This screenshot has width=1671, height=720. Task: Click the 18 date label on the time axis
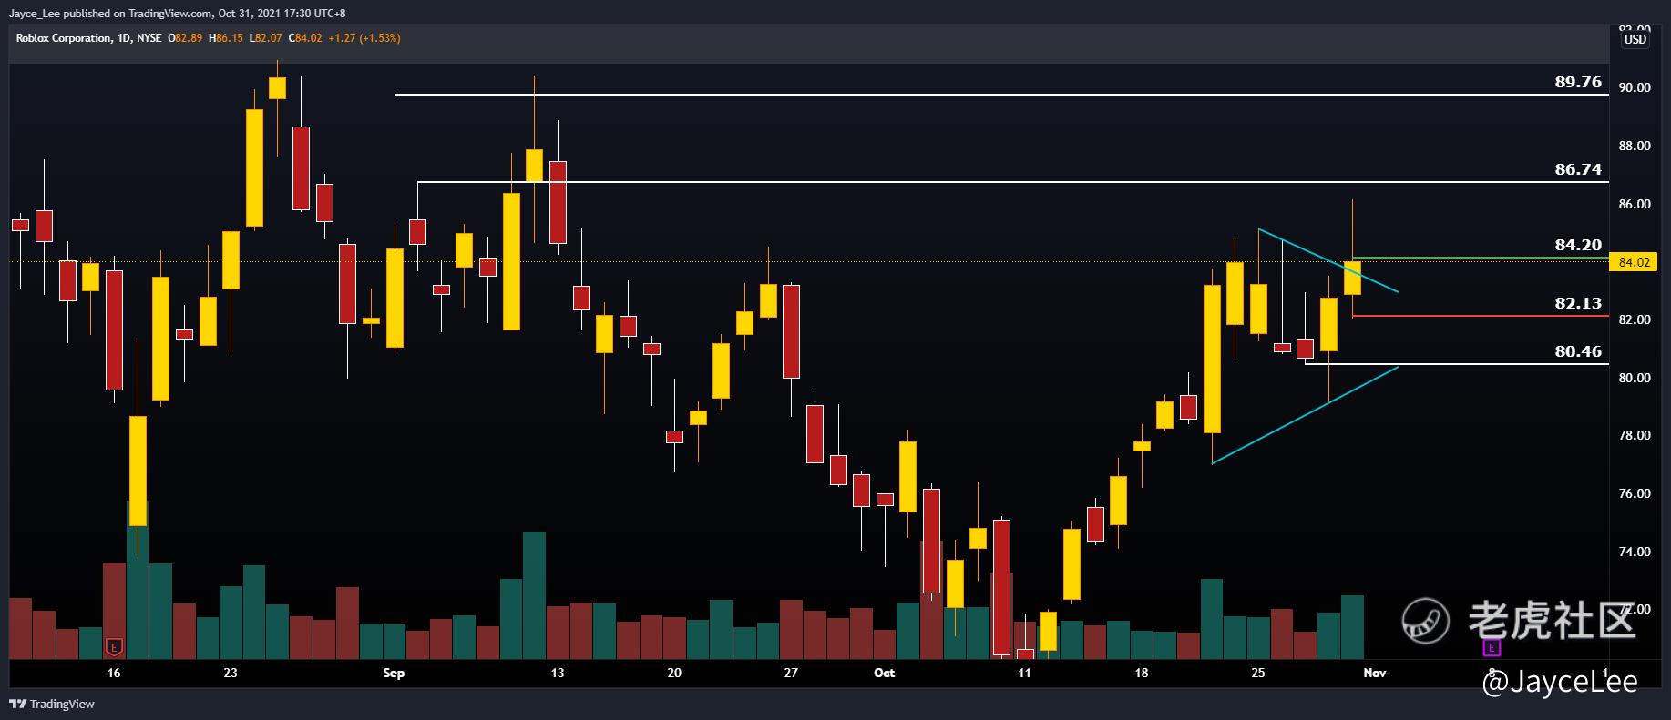click(1142, 673)
